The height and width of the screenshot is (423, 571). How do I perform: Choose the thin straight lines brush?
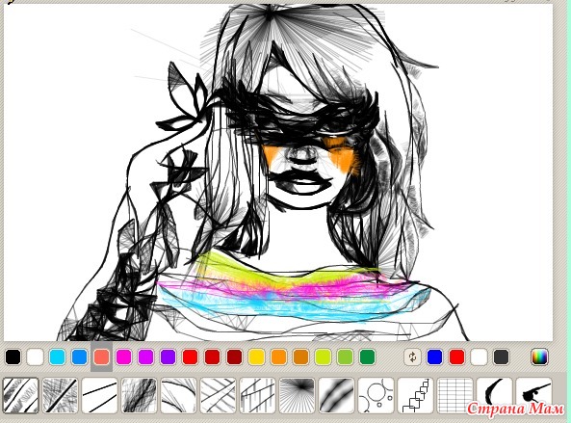99,395
